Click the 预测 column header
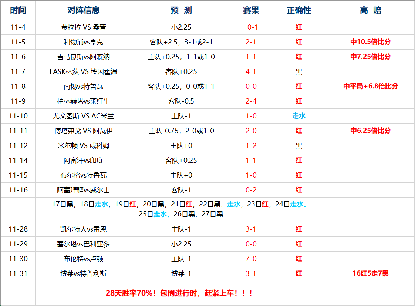The height and width of the screenshot is (306, 415). pyautogui.click(x=181, y=10)
